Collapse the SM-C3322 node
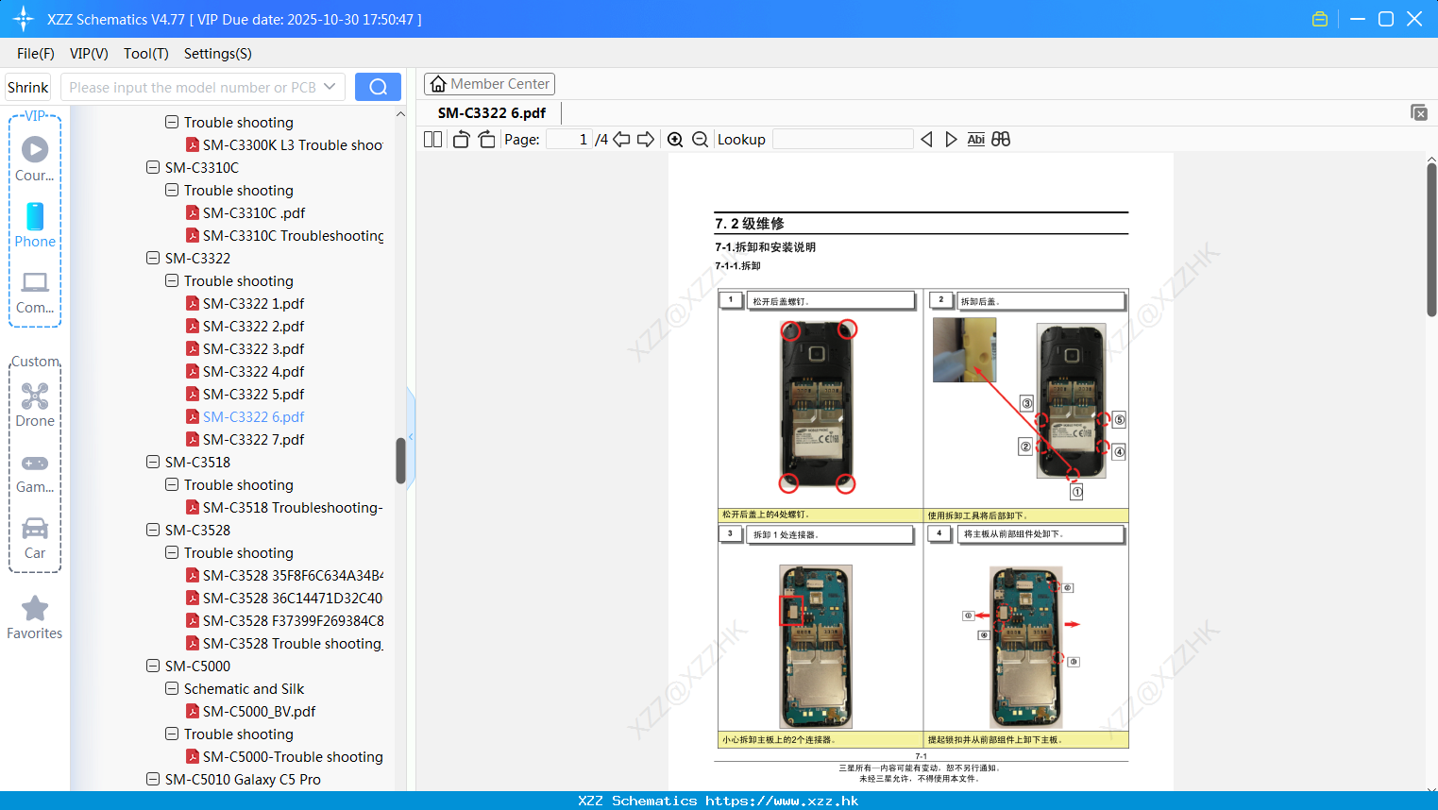 tap(153, 258)
